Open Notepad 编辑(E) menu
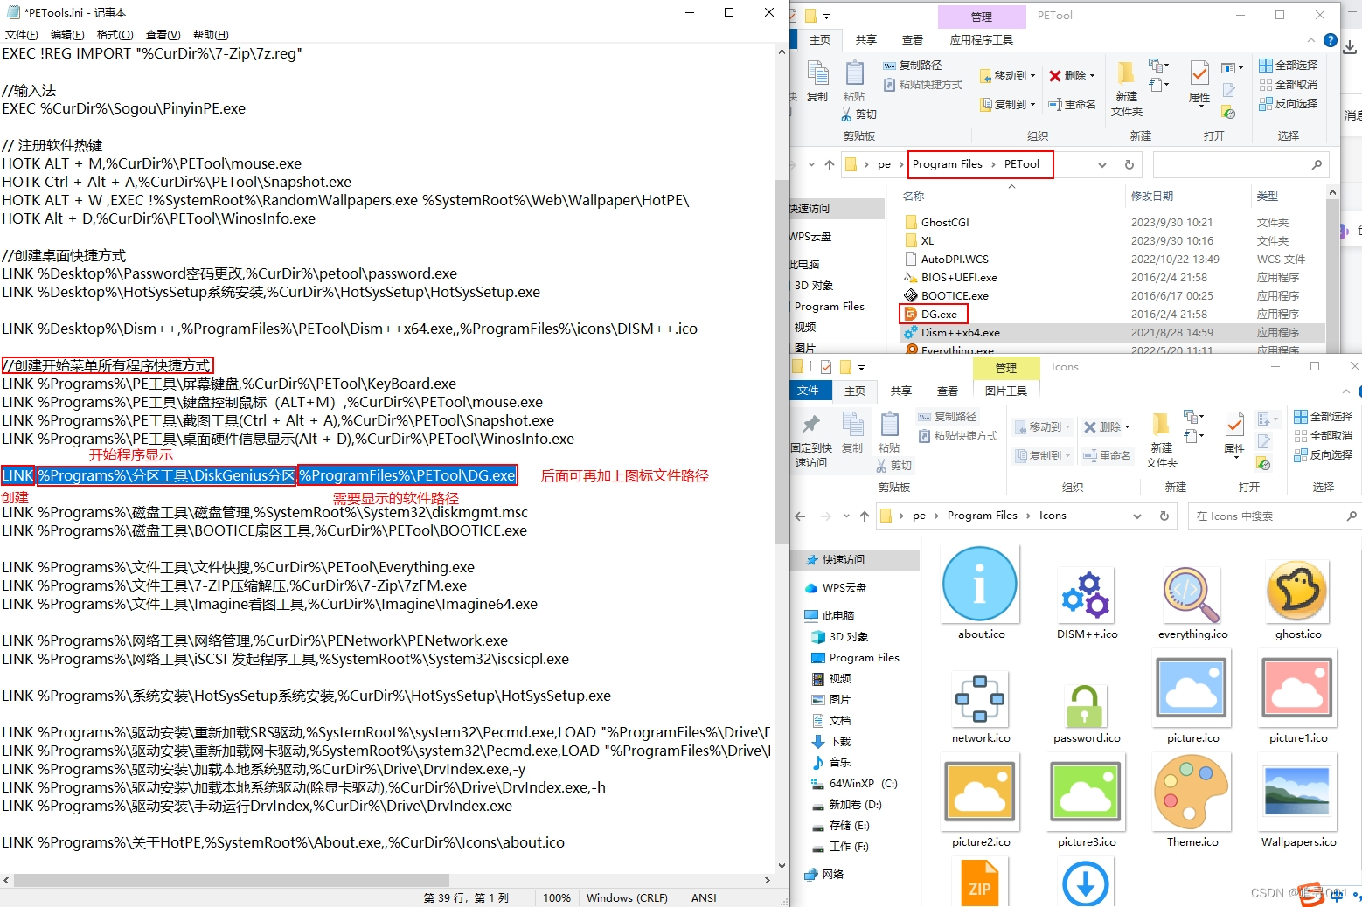The image size is (1362, 907). 67,35
